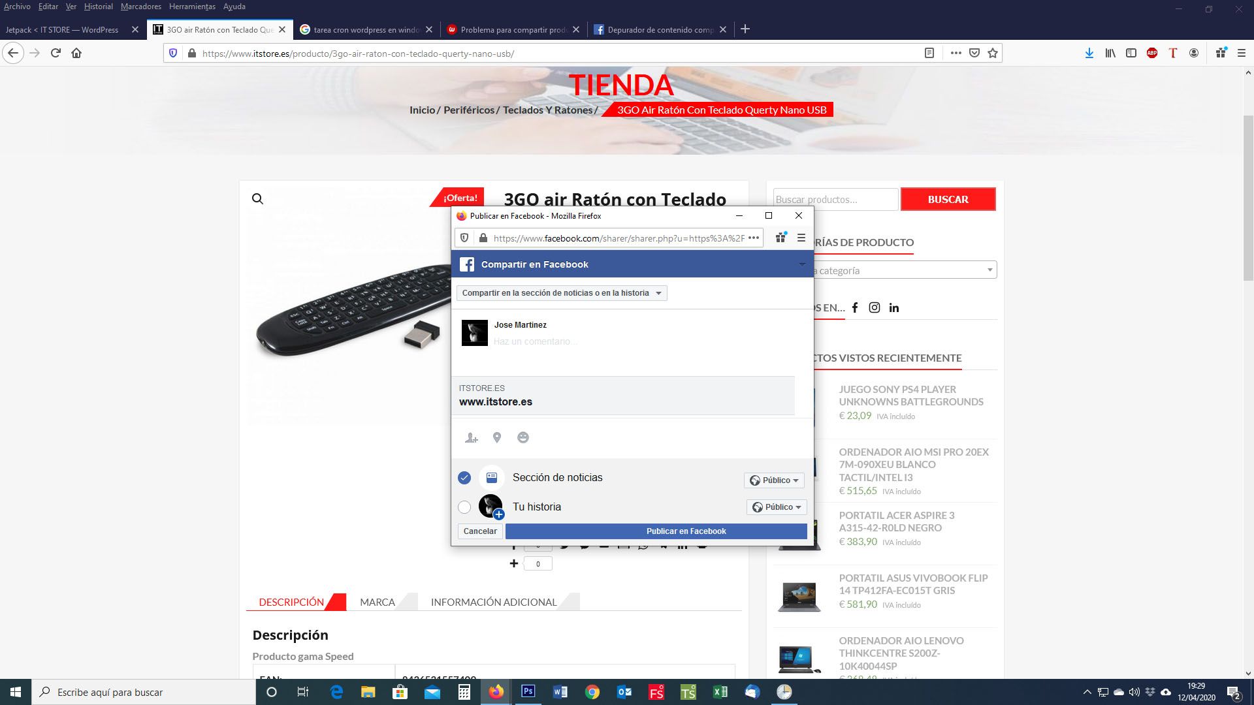This screenshot has height=705, width=1254.
Task: Open the Archivo menu
Action: [17, 7]
